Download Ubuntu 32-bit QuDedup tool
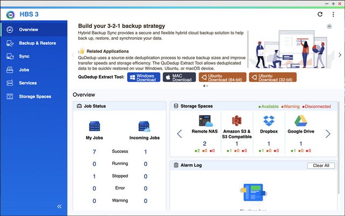This screenshot has width=345, height=216. [x=273, y=78]
